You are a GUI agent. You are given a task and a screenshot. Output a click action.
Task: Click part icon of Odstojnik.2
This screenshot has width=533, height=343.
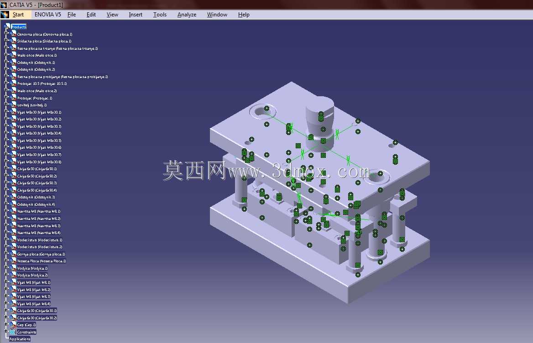pyautogui.click(x=13, y=69)
